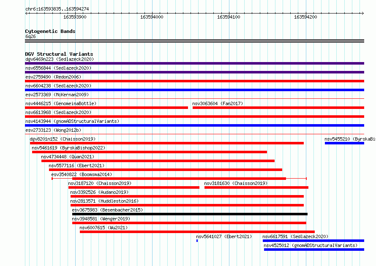The width and height of the screenshot is (376, 266).
Task: Click the red nsv3181630 variant bar
Action: pos(256,187)
